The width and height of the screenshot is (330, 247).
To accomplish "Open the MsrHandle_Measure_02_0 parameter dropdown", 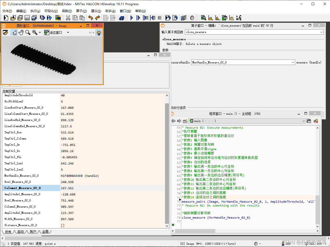I will coord(293,62).
